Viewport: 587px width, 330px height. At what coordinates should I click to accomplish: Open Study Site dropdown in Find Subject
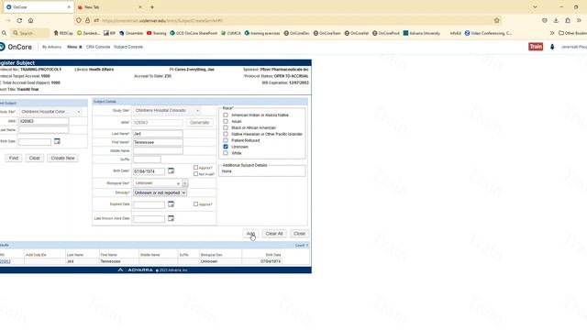point(50,112)
